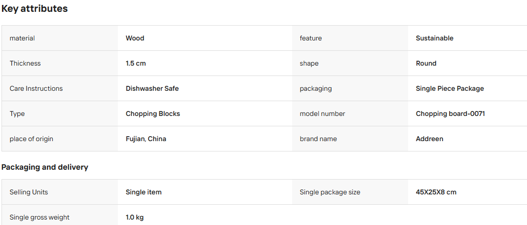
Task: Click the place of origin label
Action: pos(31,139)
